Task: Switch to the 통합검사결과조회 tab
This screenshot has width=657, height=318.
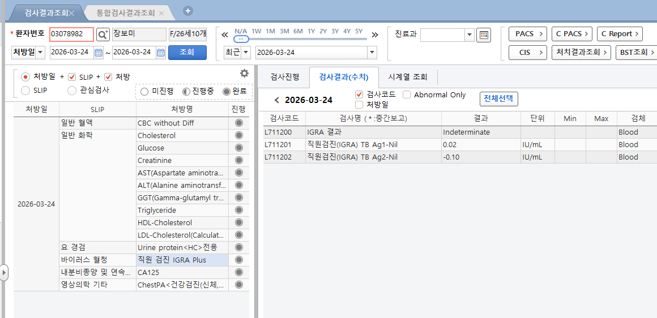Action: click(125, 13)
